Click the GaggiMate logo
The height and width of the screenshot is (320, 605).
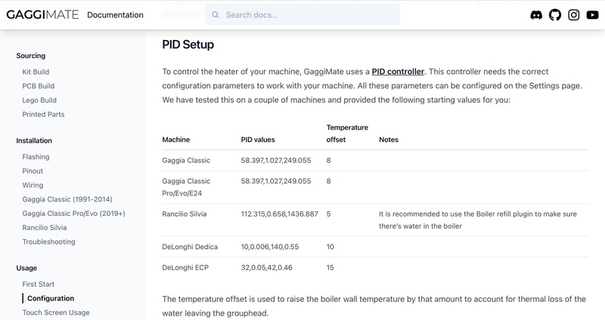(42, 14)
